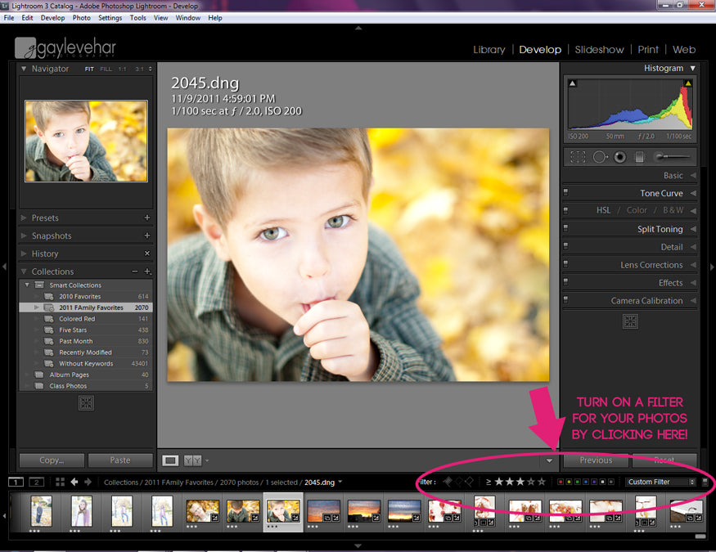Click the Previous button
Image resolution: width=716 pixels, height=552 pixels.
tap(596, 460)
